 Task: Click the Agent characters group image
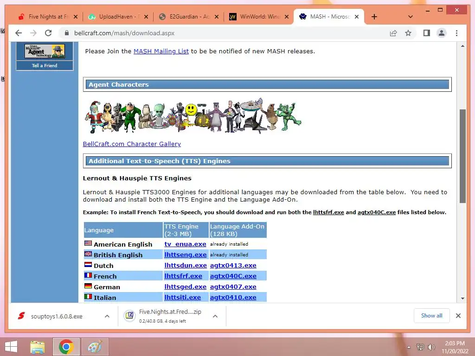point(193,116)
